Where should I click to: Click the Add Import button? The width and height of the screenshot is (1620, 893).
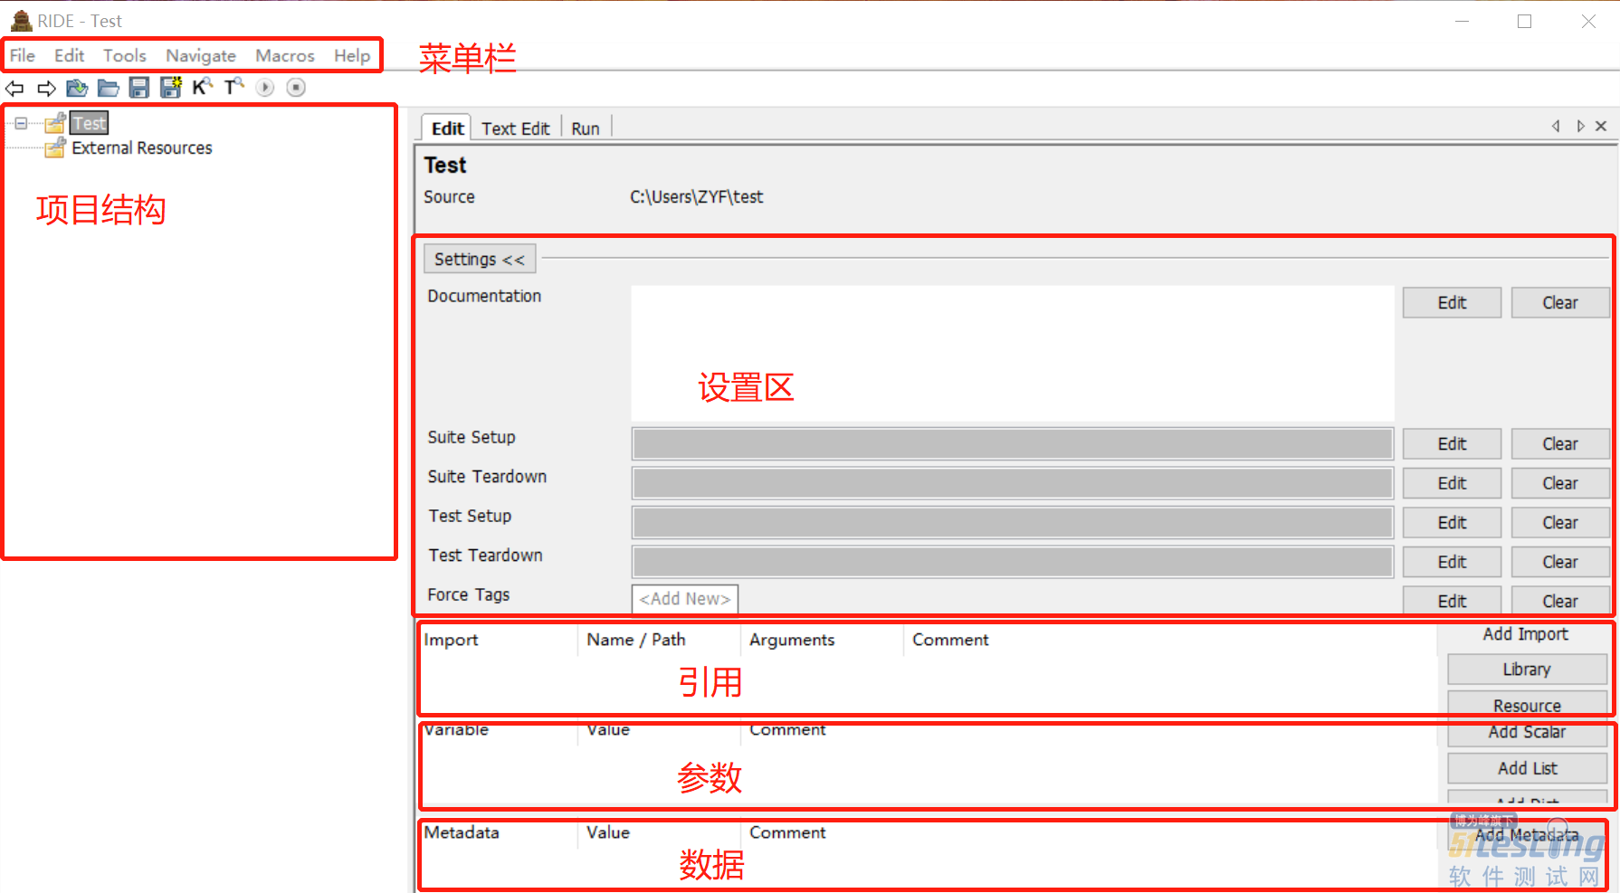click(x=1525, y=633)
